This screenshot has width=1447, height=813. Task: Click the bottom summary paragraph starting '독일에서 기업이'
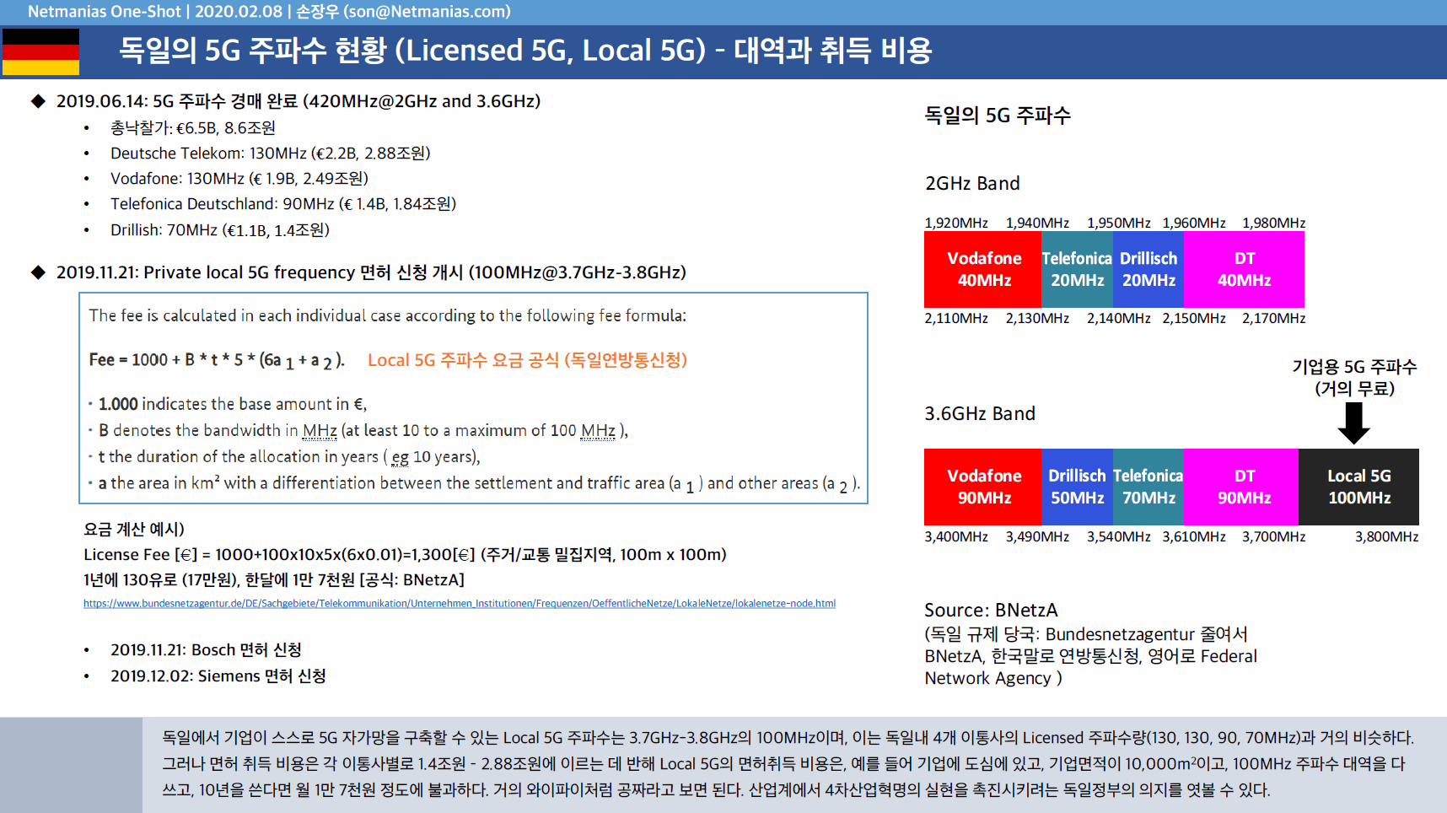788,764
